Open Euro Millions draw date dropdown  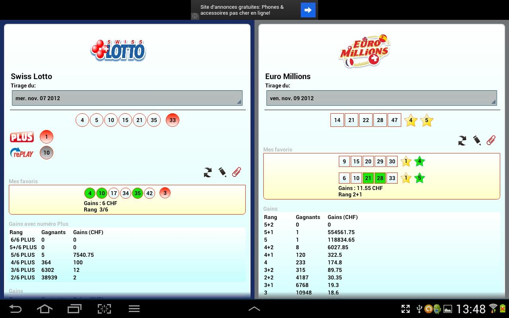382,98
